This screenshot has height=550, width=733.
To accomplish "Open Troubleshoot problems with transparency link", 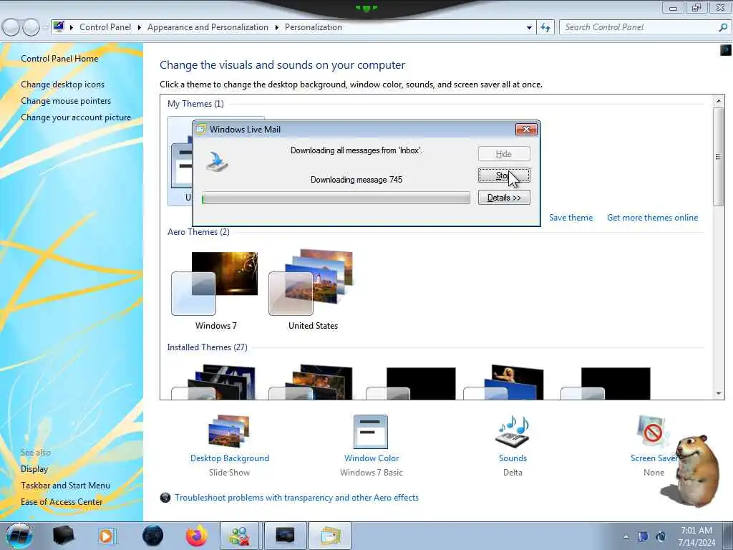I will [x=296, y=498].
